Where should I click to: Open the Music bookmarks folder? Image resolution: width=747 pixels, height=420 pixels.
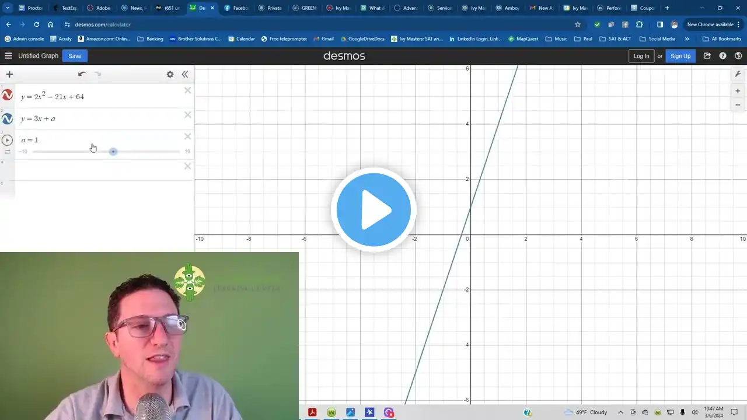(556, 39)
